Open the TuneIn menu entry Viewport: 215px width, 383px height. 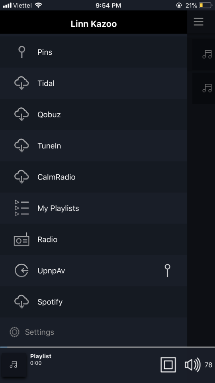click(x=94, y=146)
